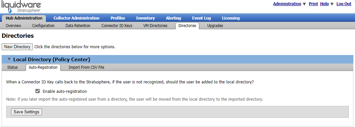Screen dimensions: 355x127
Task: Click the Log Out link
Action: coord(344,4)
